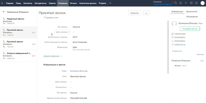The height and width of the screenshot is (103, 206).
Task: Click Подробнее link
Action: click(x=200, y=54)
